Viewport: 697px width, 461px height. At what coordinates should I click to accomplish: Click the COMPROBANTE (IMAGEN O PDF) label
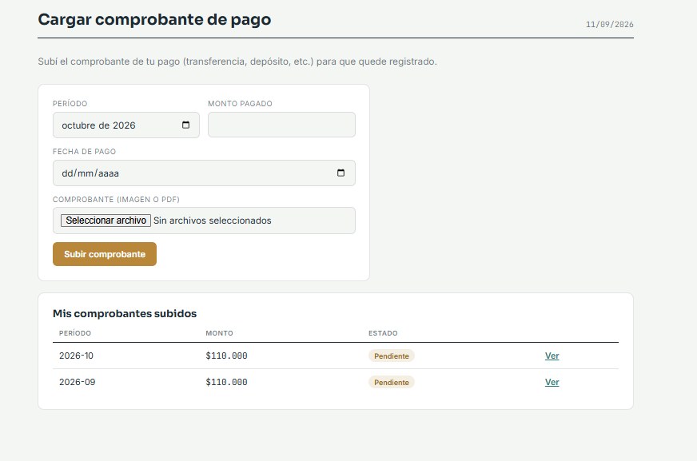[x=116, y=200]
